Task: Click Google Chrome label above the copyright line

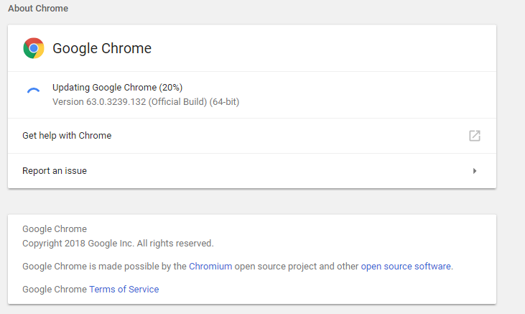Action: [x=55, y=229]
